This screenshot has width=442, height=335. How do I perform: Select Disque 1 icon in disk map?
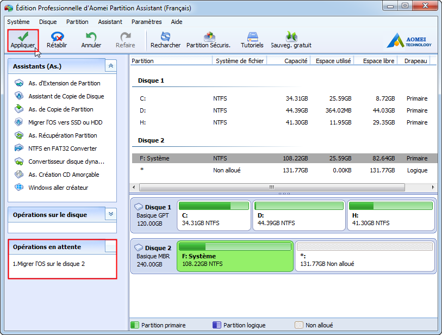pos(139,207)
